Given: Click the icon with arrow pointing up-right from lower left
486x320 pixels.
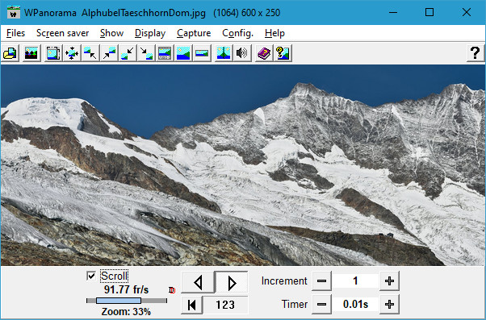Looking at the screenshot, I should coord(109,53).
